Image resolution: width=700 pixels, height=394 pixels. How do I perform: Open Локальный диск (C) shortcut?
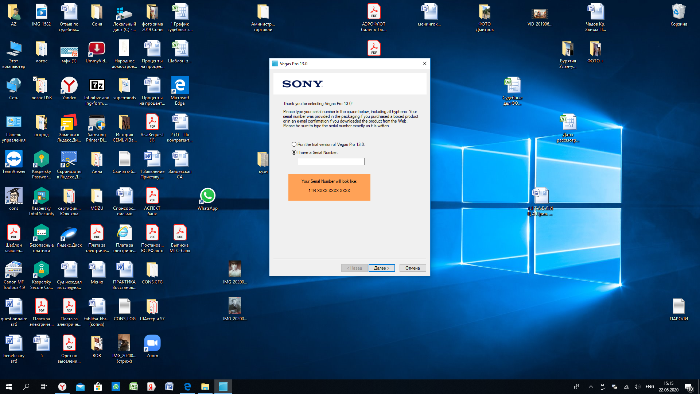tap(124, 18)
